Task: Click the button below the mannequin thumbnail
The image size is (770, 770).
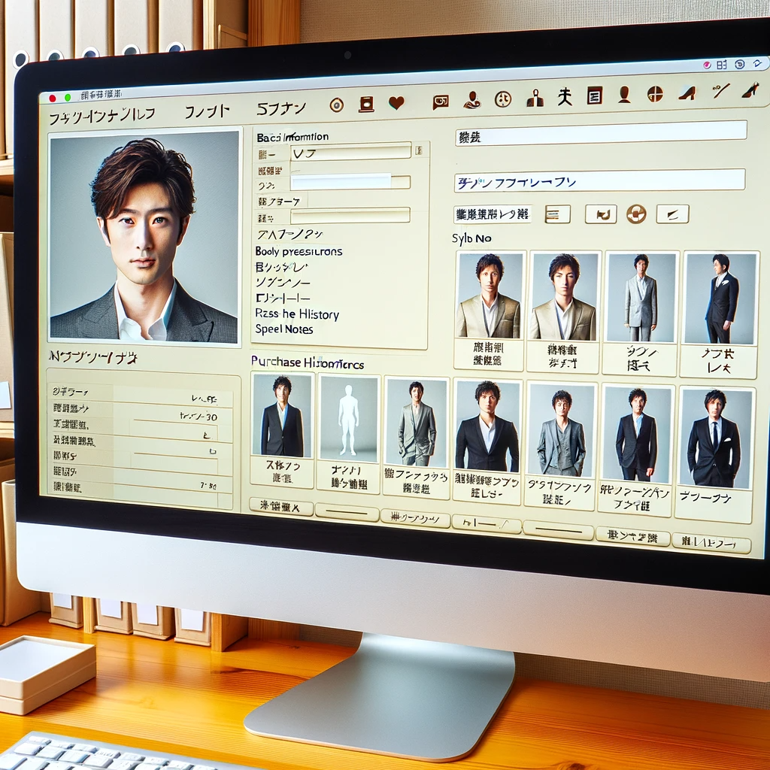Action: click(x=347, y=513)
